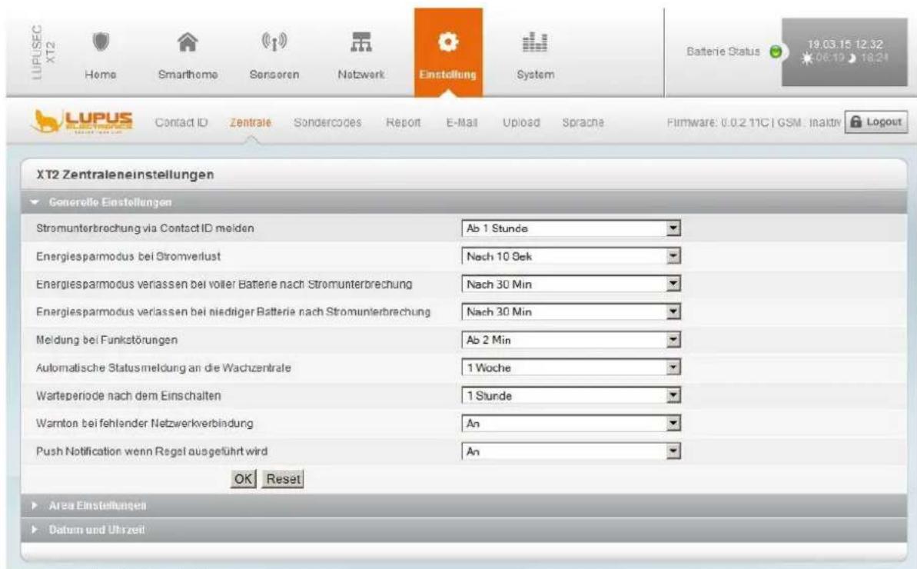Expand the Datum und Uhrzeit section

coord(463,530)
